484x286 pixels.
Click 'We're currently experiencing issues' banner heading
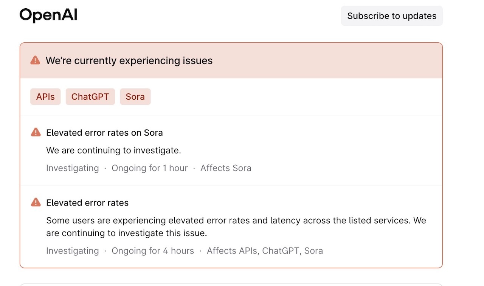pos(129,60)
